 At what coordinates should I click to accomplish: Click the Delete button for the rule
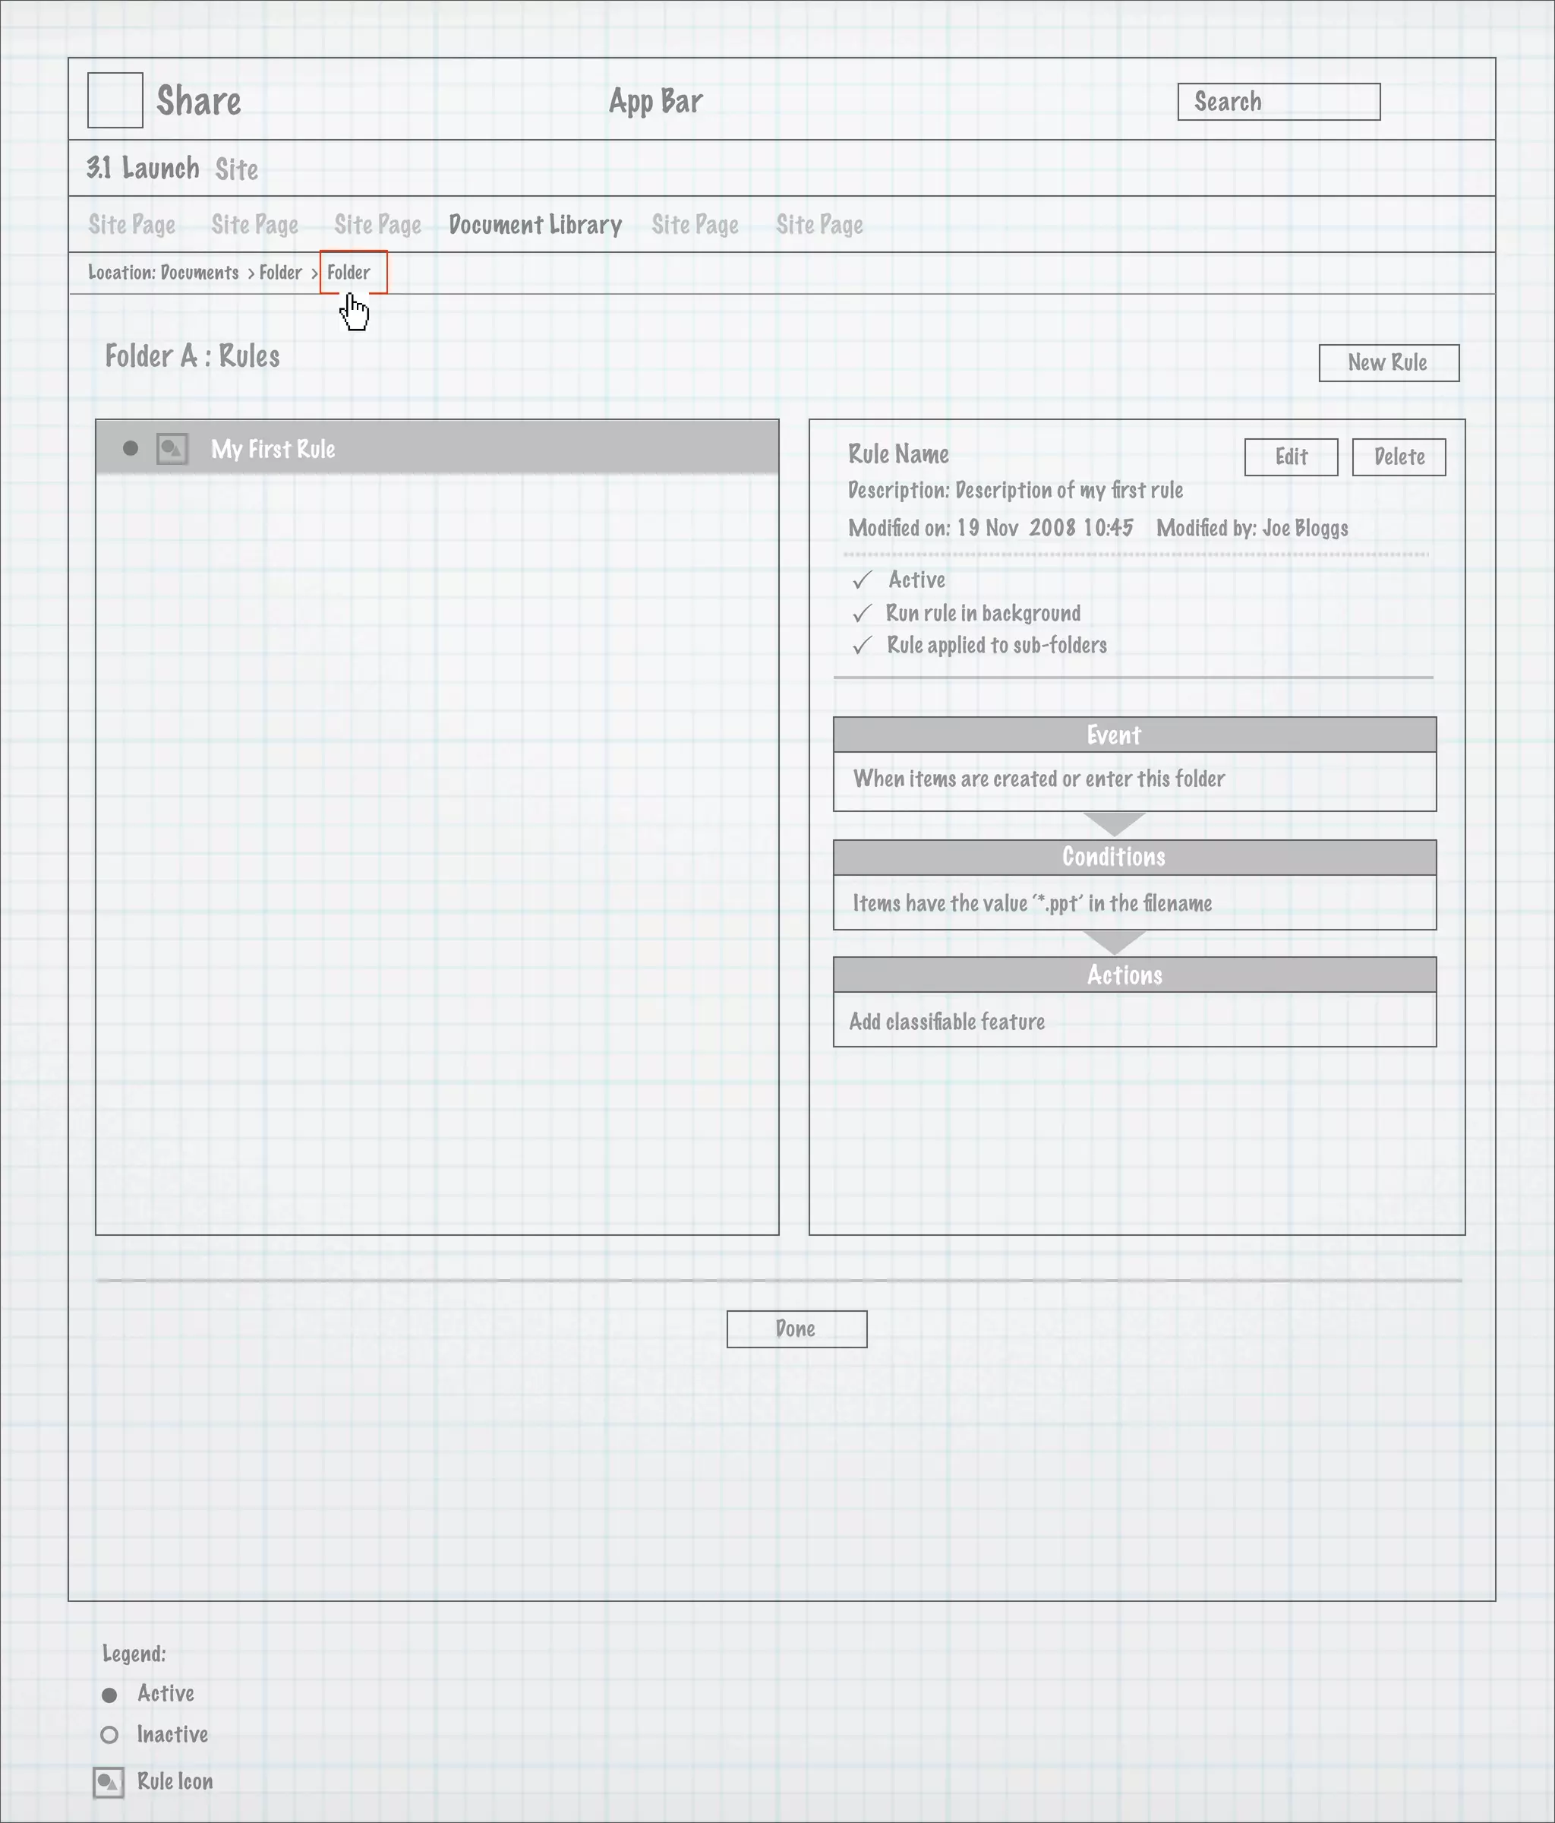[x=1399, y=457]
